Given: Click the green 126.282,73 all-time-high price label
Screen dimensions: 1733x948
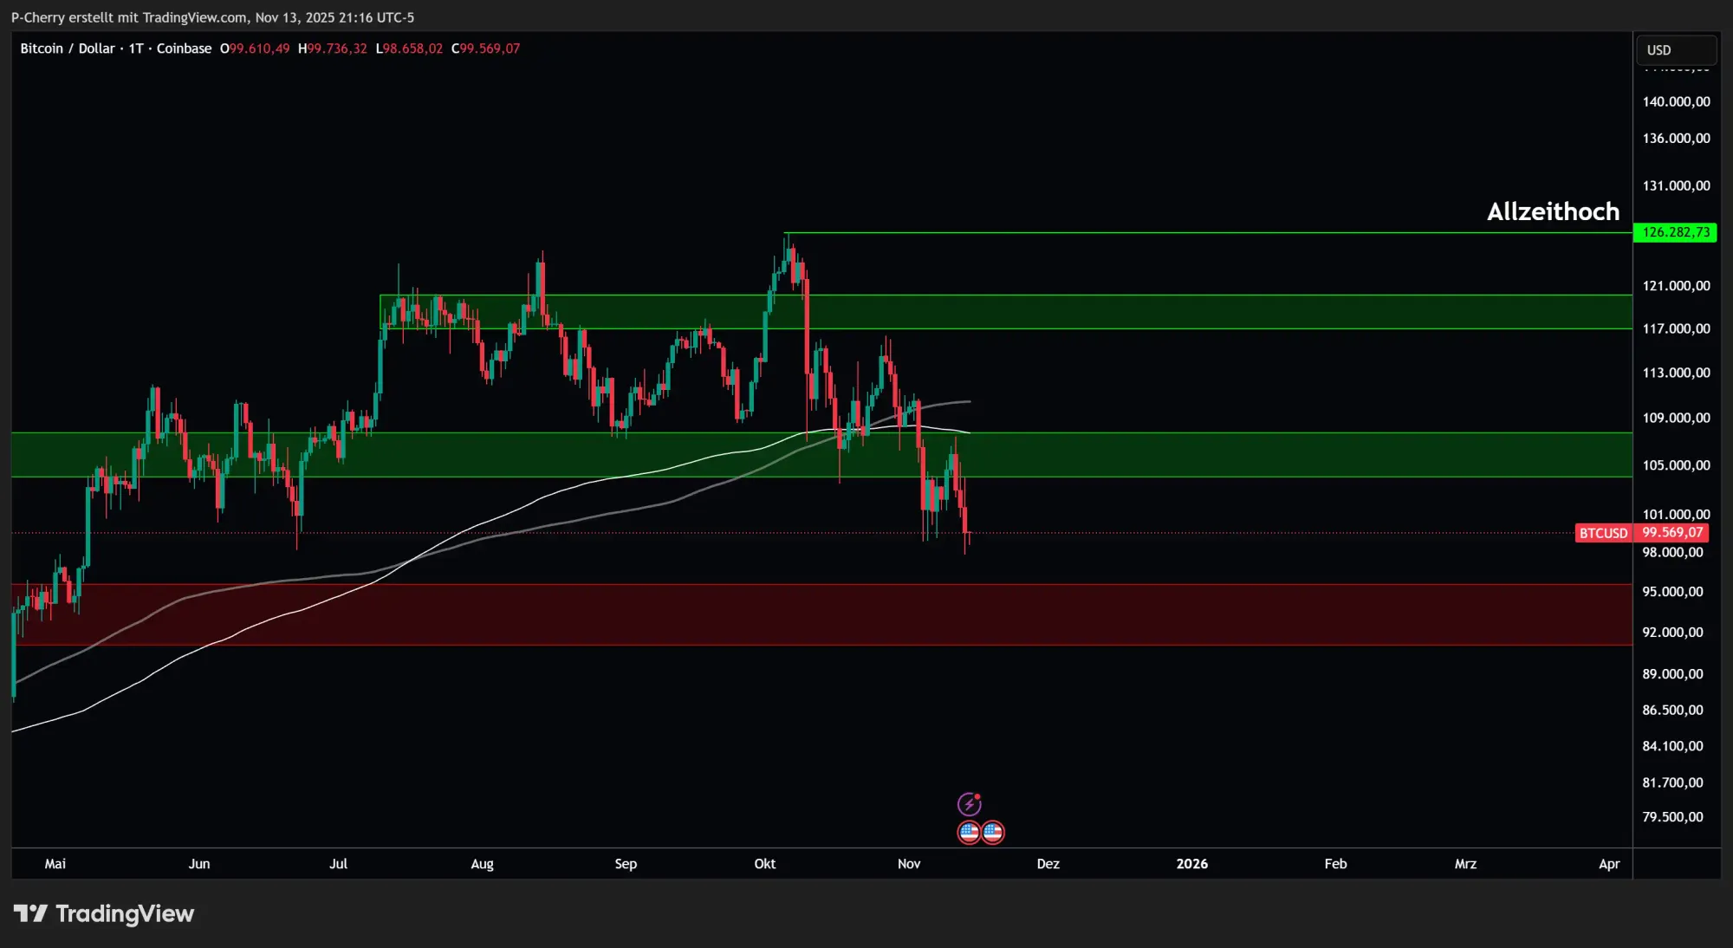Looking at the screenshot, I should 1678,232.
